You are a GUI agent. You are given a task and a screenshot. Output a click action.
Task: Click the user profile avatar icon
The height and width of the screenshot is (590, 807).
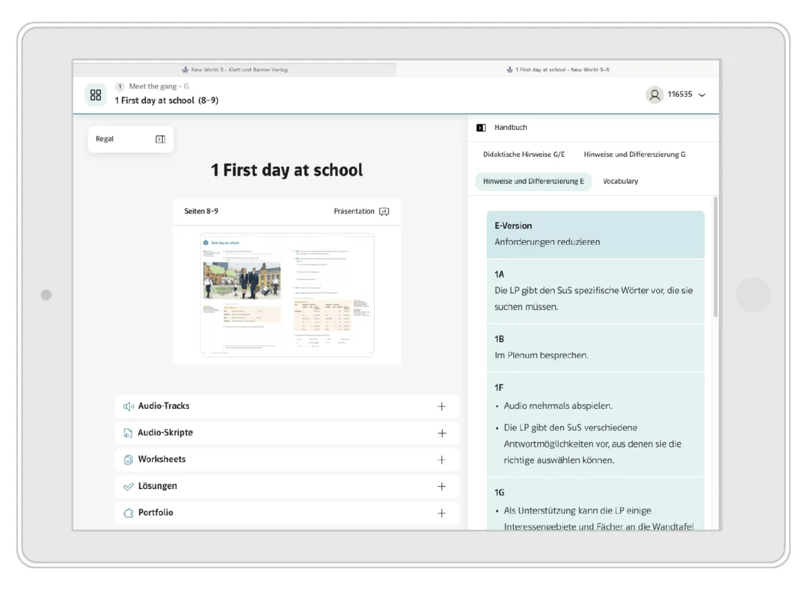pos(654,95)
